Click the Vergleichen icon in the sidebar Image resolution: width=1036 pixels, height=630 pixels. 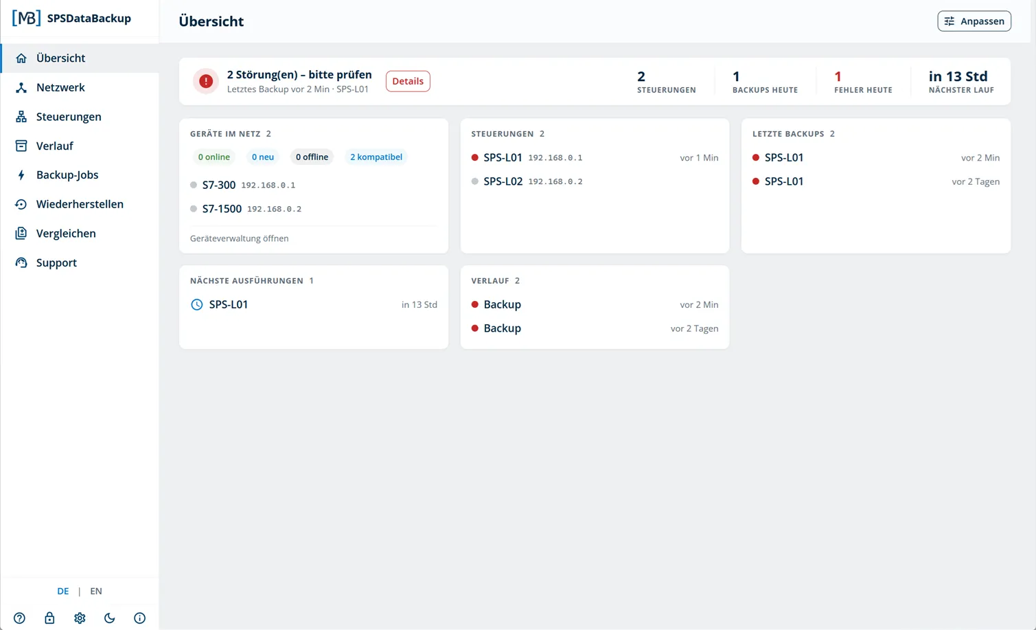coord(21,234)
